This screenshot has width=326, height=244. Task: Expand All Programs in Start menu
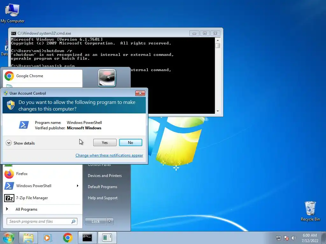(x=43, y=209)
